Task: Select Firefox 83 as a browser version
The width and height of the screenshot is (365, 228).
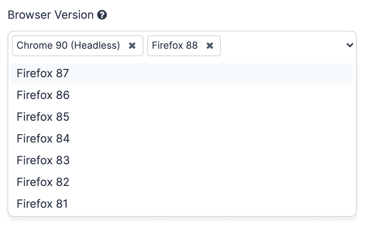Action: pos(43,160)
